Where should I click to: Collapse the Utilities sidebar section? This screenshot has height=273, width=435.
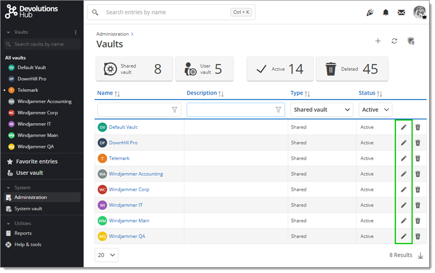pyautogui.click(x=9, y=224)
